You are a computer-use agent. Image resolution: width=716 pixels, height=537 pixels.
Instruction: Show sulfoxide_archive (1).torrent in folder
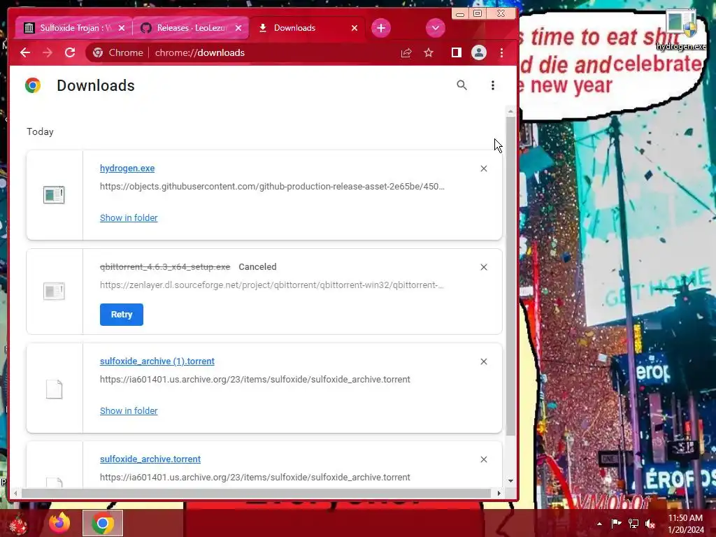point(129,410)
